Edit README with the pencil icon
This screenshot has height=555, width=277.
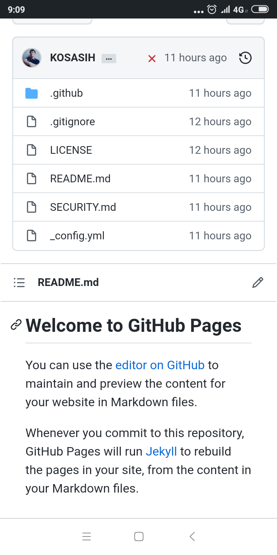258,283
